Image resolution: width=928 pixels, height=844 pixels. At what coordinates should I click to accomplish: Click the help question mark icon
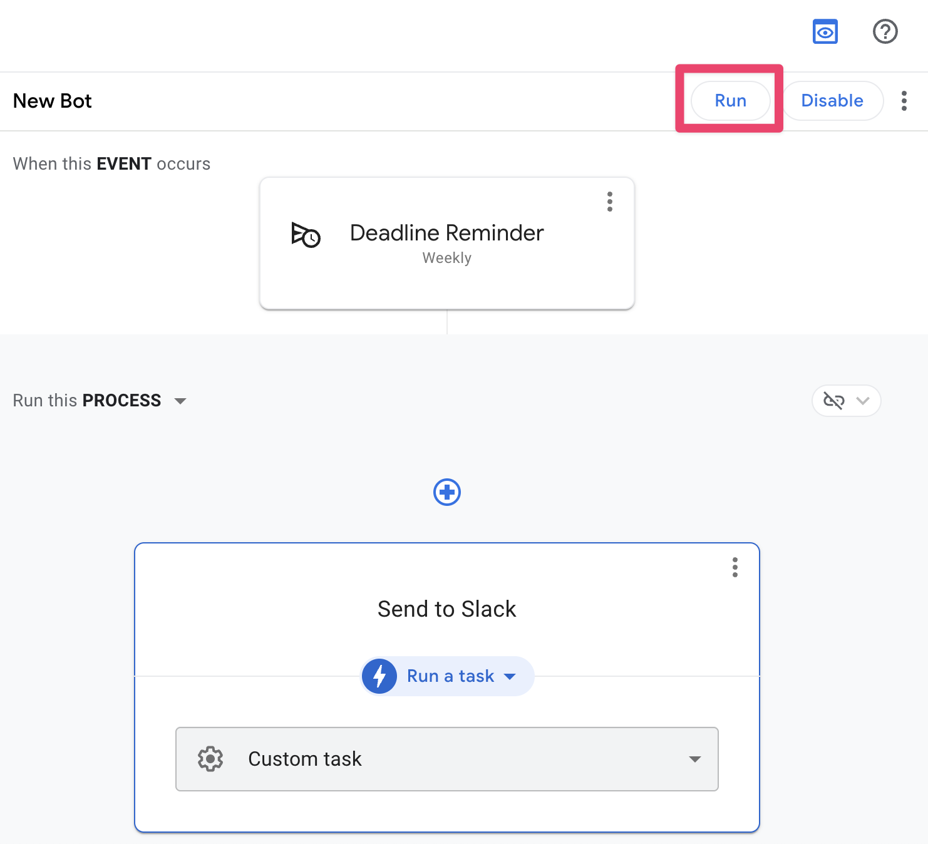point(885,31)
